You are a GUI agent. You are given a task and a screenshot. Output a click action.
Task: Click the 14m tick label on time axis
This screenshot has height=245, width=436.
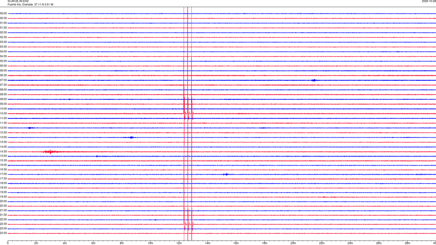tap(208, 243)
